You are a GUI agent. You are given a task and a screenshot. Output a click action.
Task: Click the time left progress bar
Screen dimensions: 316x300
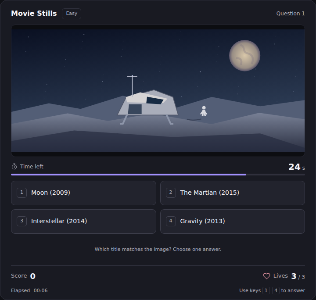[158, 175]
